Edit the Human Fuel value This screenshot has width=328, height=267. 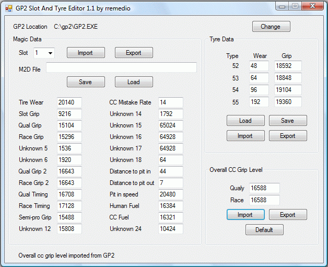pos(170,206)
